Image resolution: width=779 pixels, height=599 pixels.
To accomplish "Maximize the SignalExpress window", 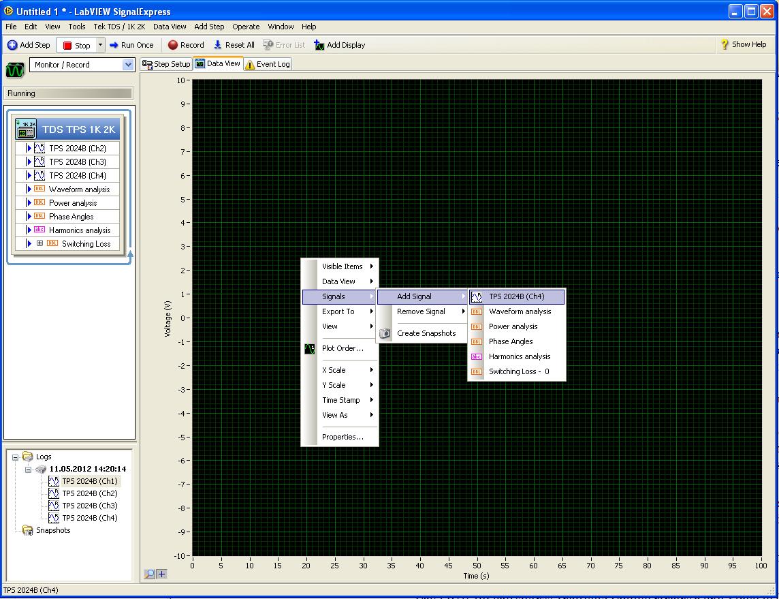I will (x=751, y=11).
